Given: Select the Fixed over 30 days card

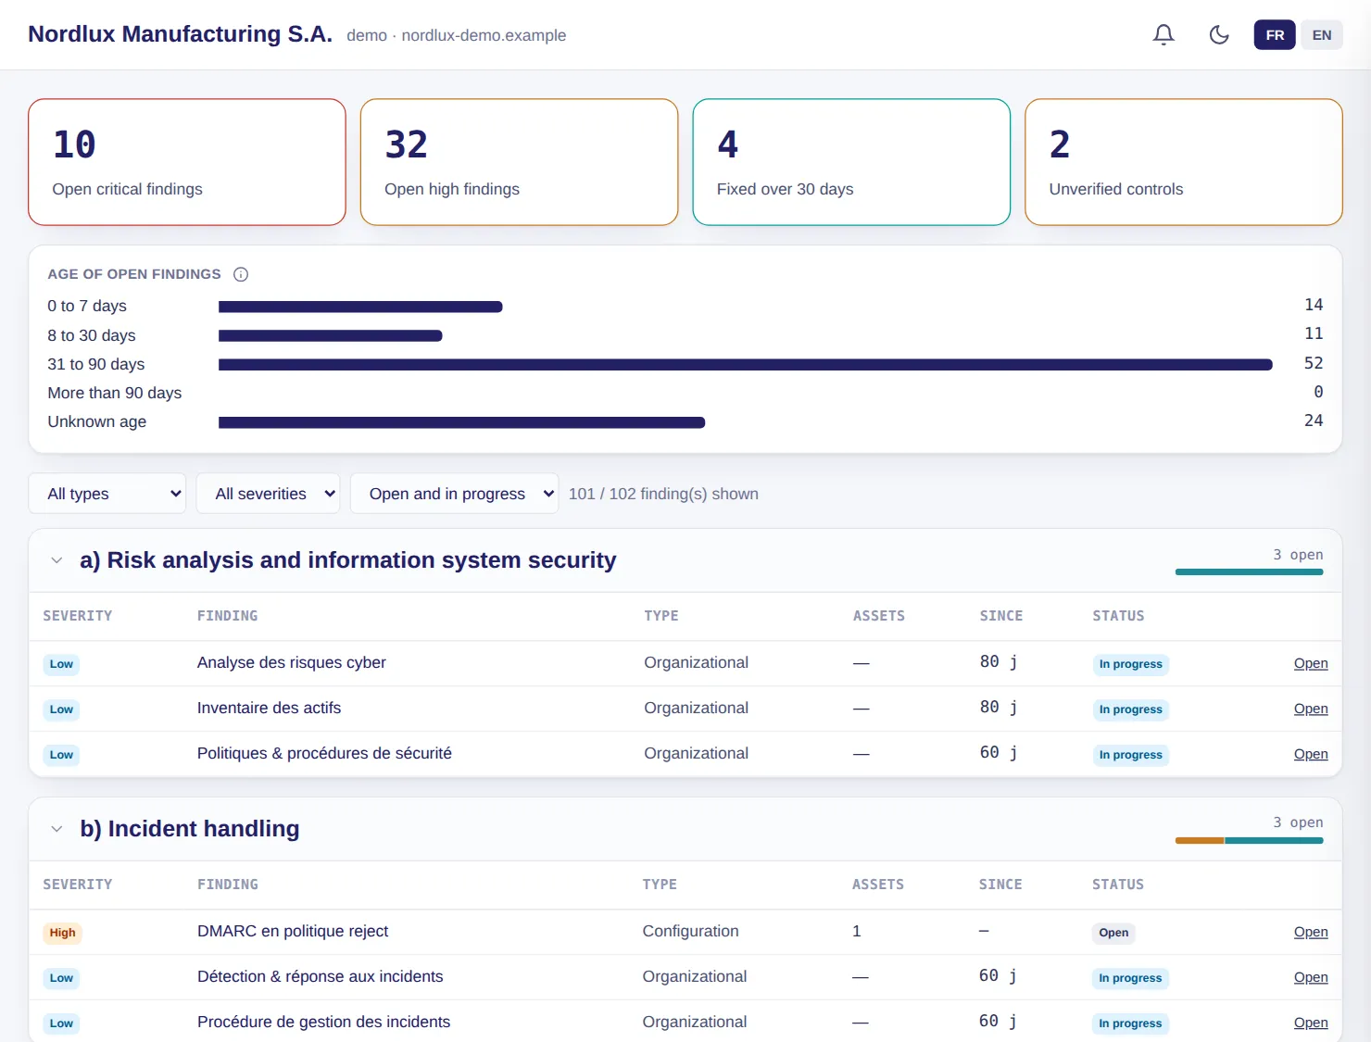Looking at the screenshot, I should [851, 162].
